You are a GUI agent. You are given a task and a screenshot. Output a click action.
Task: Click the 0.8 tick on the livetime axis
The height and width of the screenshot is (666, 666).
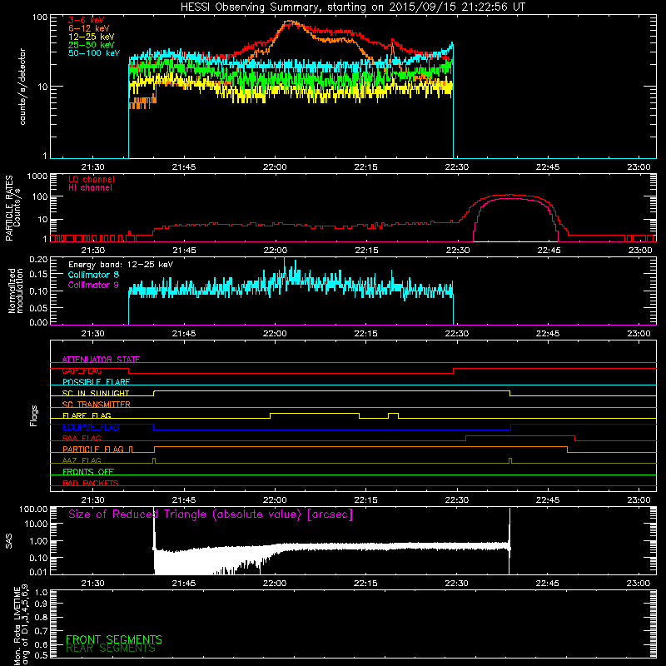41,617
